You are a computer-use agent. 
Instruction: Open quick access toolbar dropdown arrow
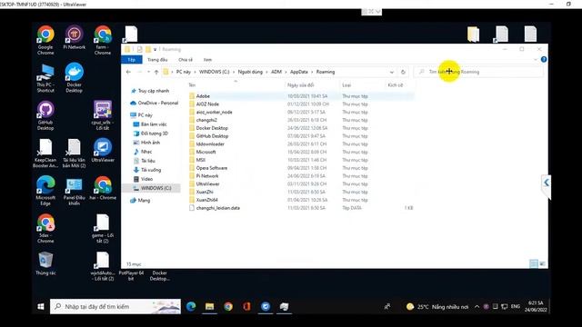tap(156, 49)
